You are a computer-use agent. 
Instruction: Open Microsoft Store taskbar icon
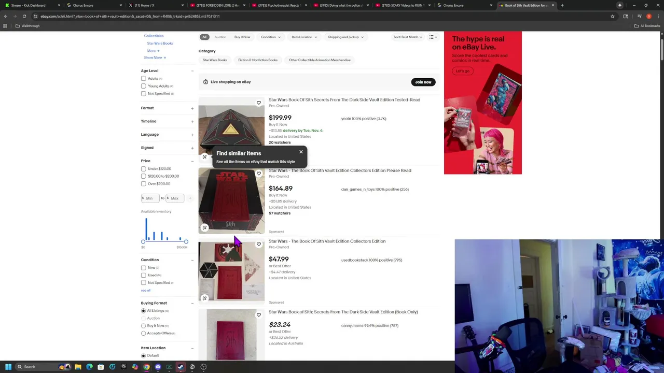(x=101, y=367)
